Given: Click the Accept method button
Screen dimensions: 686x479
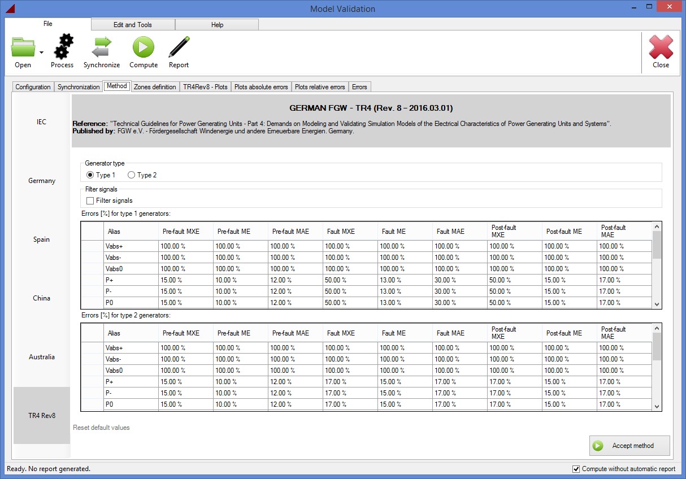Looking at the screenshot, I should [x=629, y=446].
